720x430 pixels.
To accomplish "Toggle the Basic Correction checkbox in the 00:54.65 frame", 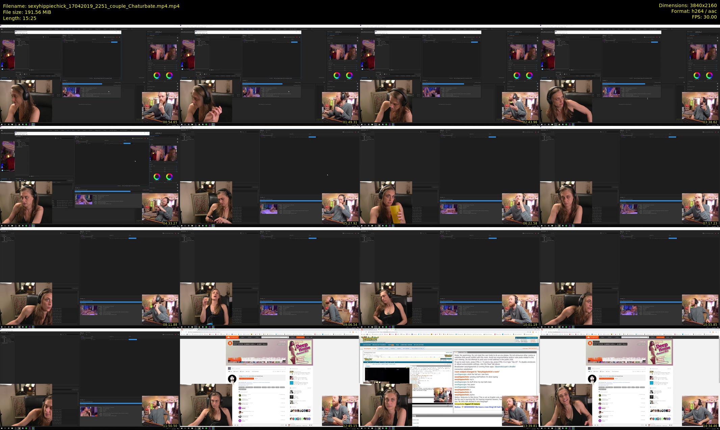I will 178,38.
